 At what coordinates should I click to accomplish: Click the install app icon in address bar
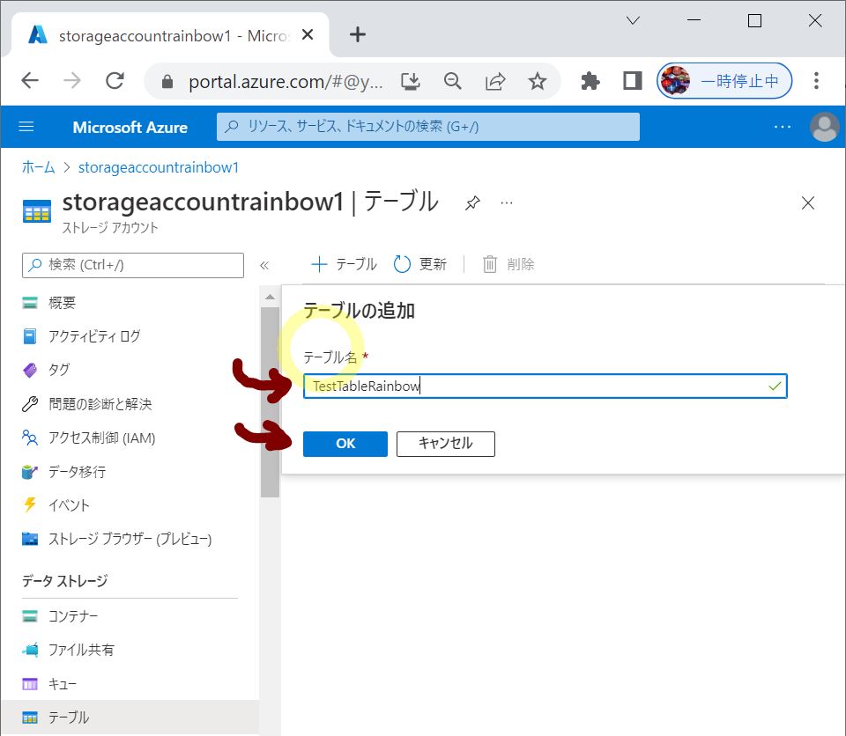tap(411, 81)
